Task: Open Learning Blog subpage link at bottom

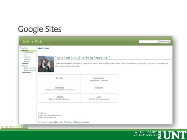Action: [x=53, y=122]
